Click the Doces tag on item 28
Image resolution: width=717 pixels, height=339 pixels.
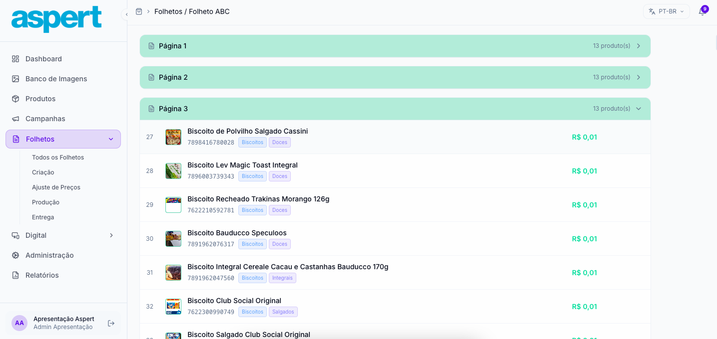(x=280, y=176)
